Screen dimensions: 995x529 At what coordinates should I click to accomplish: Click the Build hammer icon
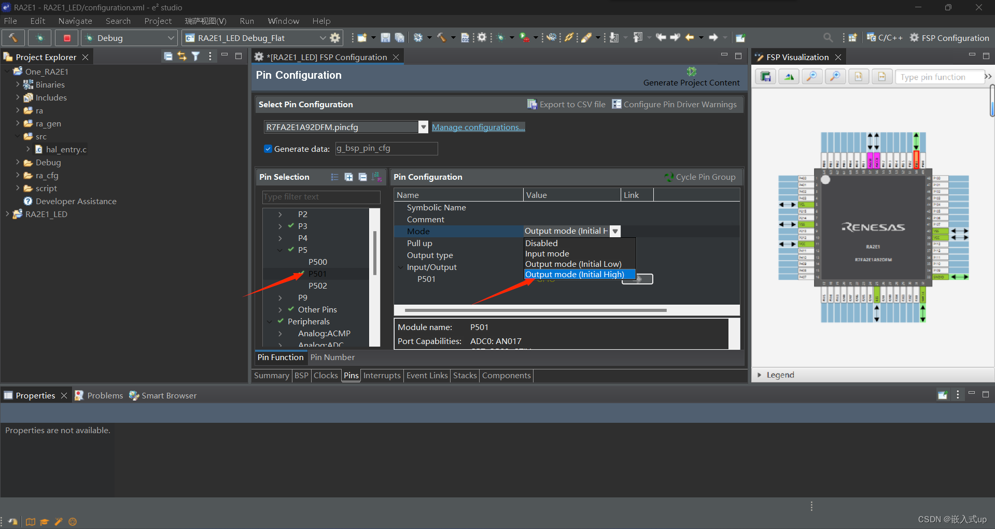(x=13, y=38)
